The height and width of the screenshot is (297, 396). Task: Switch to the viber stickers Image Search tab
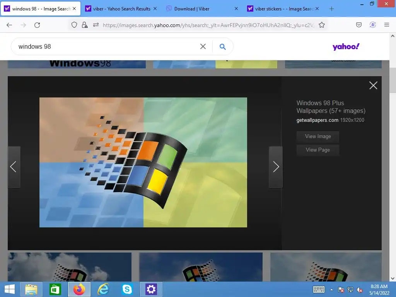283,9
